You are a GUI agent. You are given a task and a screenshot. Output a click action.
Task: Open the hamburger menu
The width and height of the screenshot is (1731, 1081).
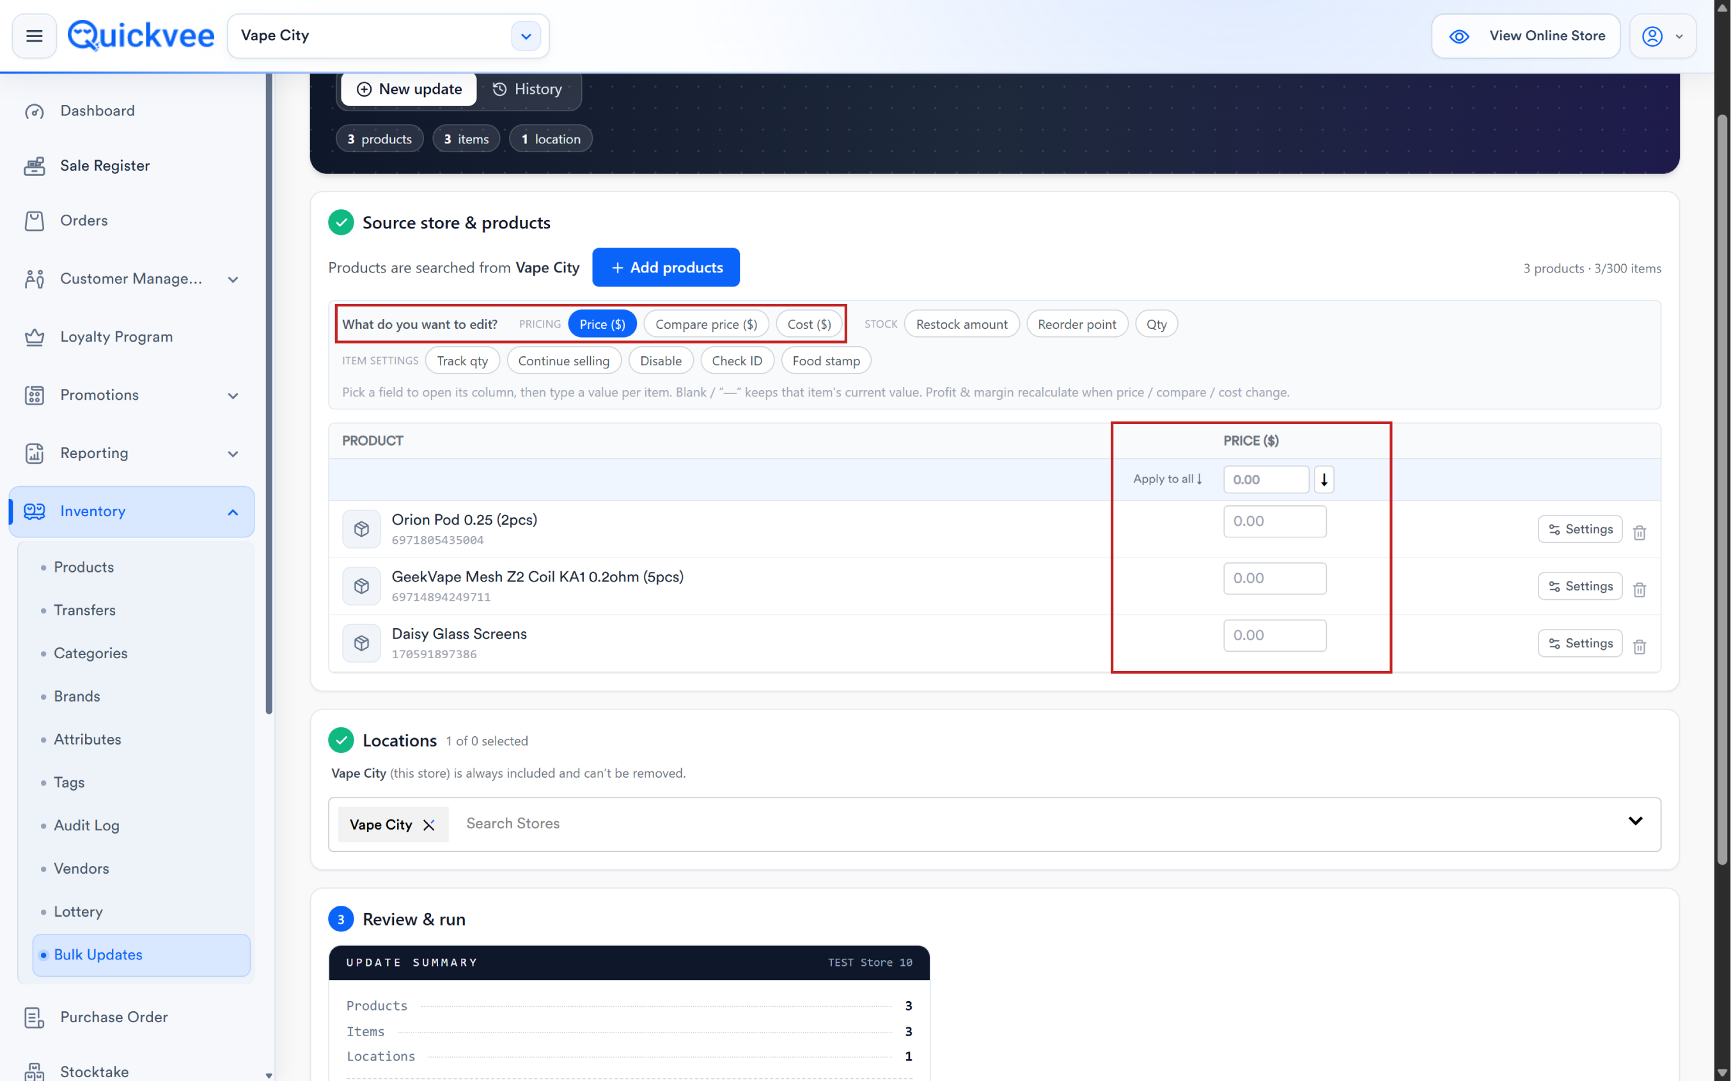point(35,36)
